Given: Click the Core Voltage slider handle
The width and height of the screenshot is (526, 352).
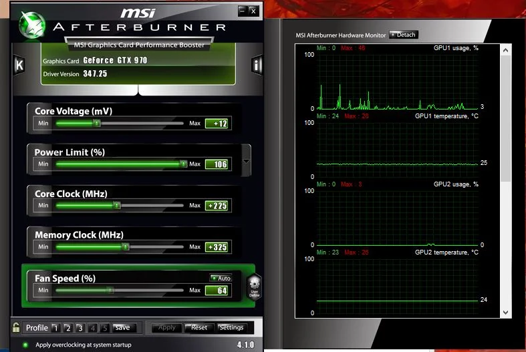Looking at the screenshot, I should (97, 124).
